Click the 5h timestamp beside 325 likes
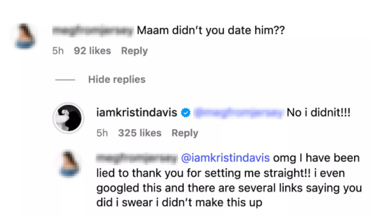Image resolution: width=379 pixels, height=219 pixels. point(102,133)
